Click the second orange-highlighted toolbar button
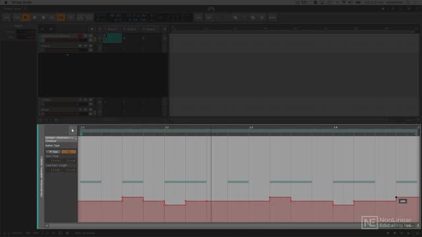Screen dimensions: 422x237 point(61,18)
